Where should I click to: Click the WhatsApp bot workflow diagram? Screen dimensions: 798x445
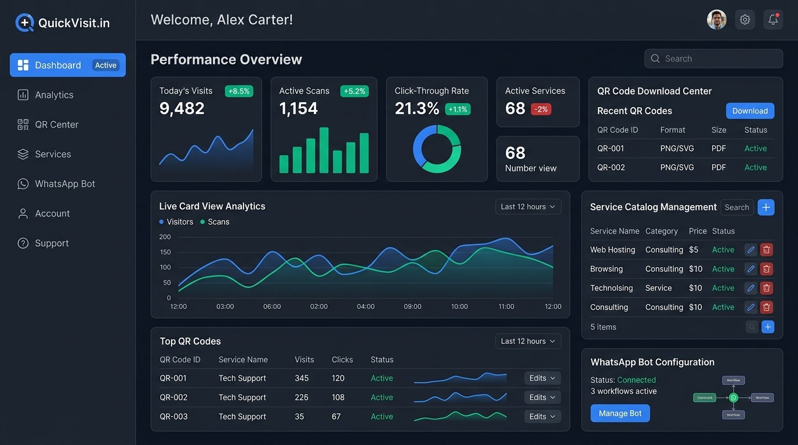(734, 397)
